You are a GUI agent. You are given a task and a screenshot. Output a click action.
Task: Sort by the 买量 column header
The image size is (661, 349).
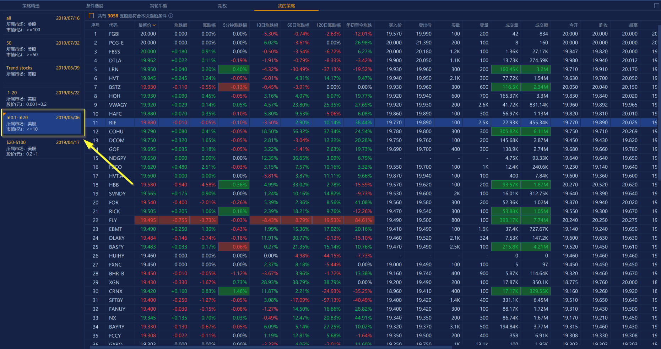(x=456, y=25)
